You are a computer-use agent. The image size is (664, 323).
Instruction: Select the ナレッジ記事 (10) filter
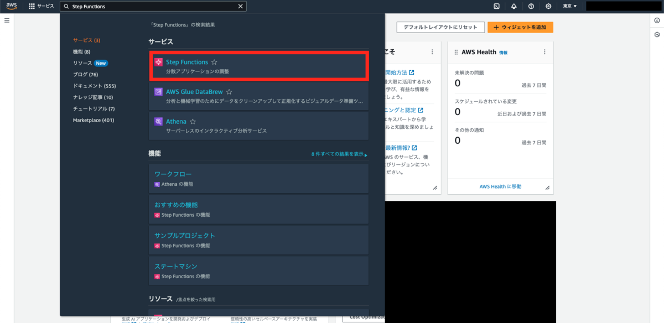click(93, 97)
